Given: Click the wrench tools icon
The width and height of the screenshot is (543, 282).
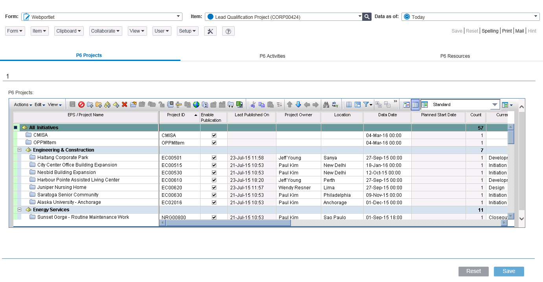Looking at the screenshot, I should tap(210, 31).
